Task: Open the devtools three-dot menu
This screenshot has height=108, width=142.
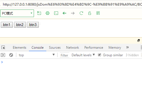Action: tap(141, 48)
